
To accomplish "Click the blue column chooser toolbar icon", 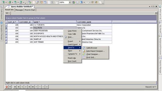I will click(x=81, y=2).
